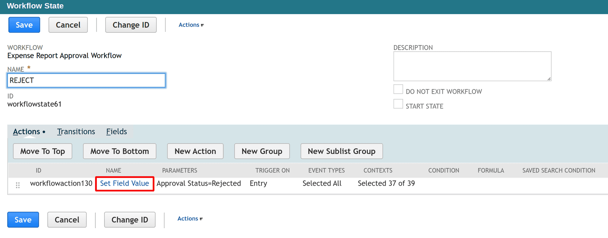Click the PARAMETERS column header
Screen dimensions: 608x238
point(180,170)
